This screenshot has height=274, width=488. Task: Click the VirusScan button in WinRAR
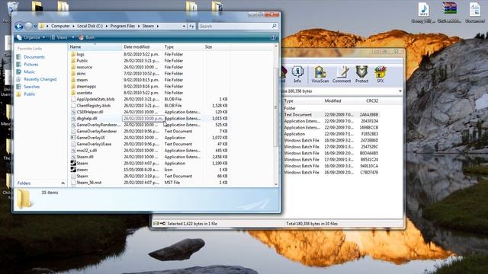320,75
